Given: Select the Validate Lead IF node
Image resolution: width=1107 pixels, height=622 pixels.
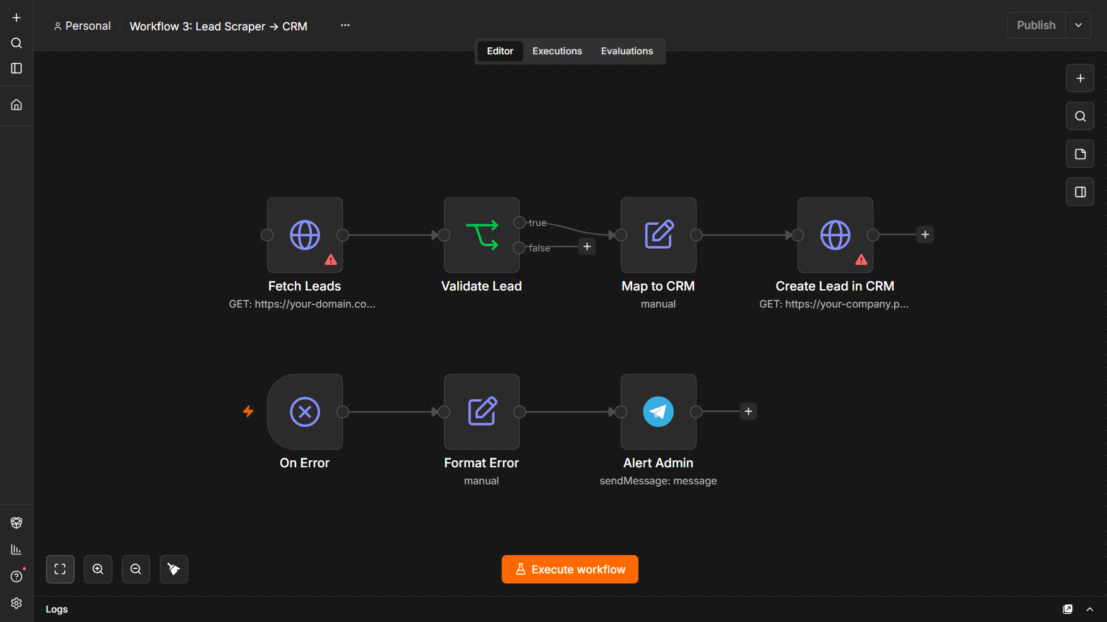Looking at the screenshot, I should [482, 235].
